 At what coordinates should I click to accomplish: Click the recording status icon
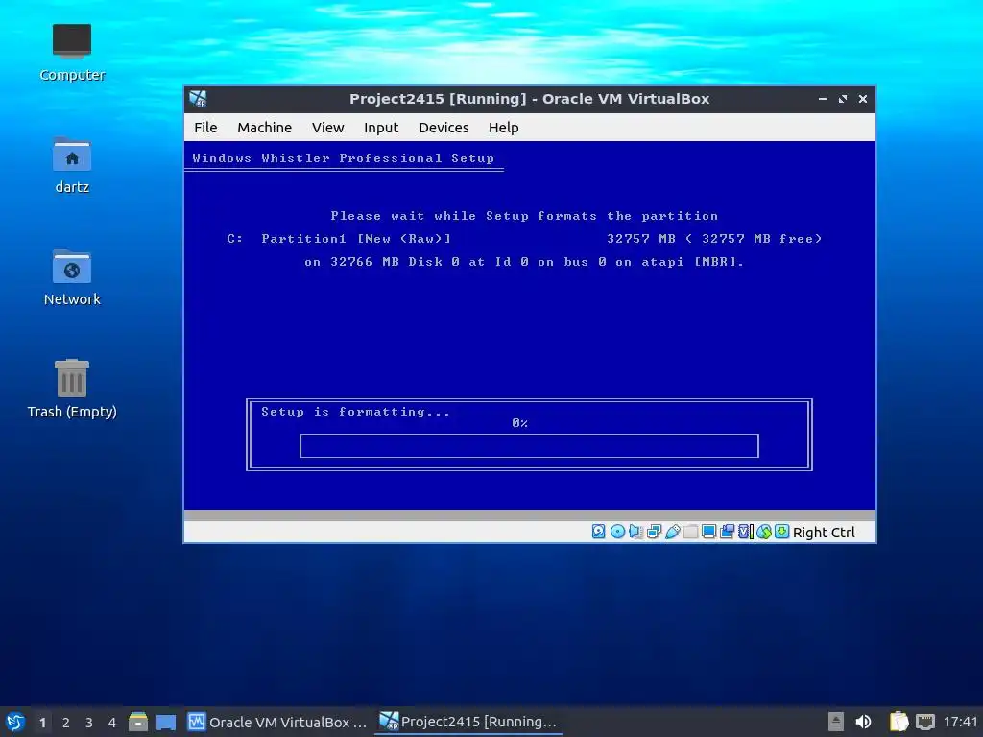pyautogui.click(x=728, y=532)
